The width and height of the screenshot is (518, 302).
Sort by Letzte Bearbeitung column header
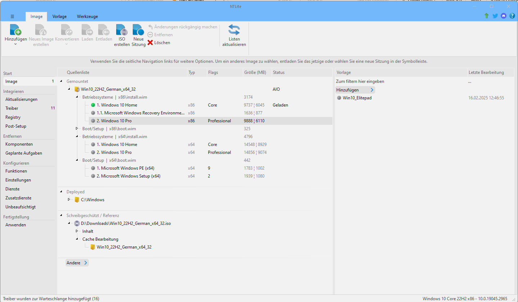pos(491,72)
